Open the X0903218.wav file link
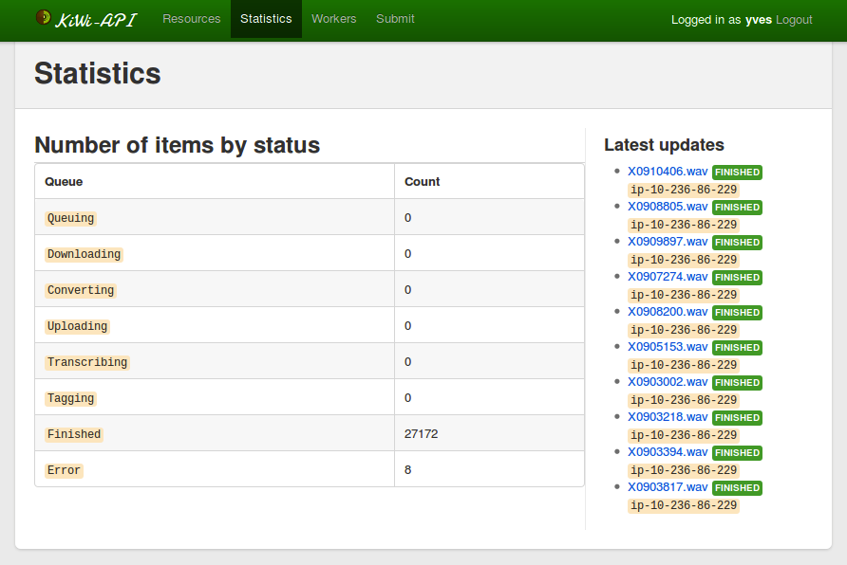Viewport: 847px width, 565px height. point(667,417)
